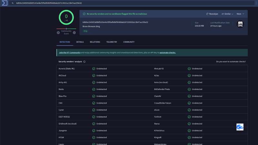The height and width of the screenshot is (145, 258).
Task: Select the vendor name BitDefenderTheta
Action: 162,89
